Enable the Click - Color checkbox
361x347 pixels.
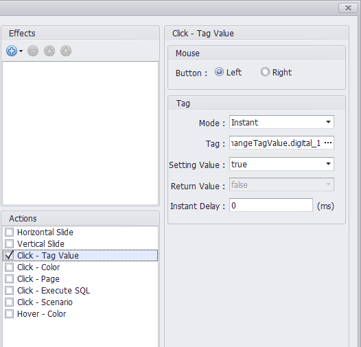(x=9, y=267)
